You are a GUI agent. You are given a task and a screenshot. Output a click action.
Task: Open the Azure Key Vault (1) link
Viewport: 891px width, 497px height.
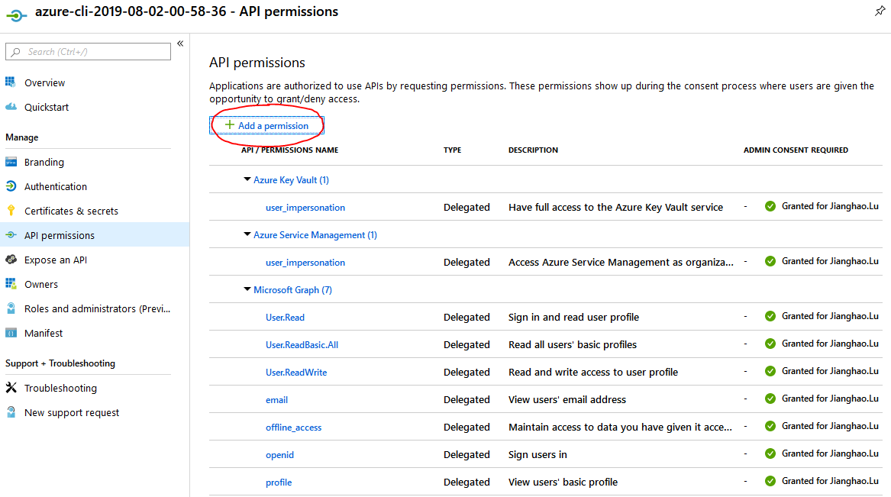pos(291,180)
